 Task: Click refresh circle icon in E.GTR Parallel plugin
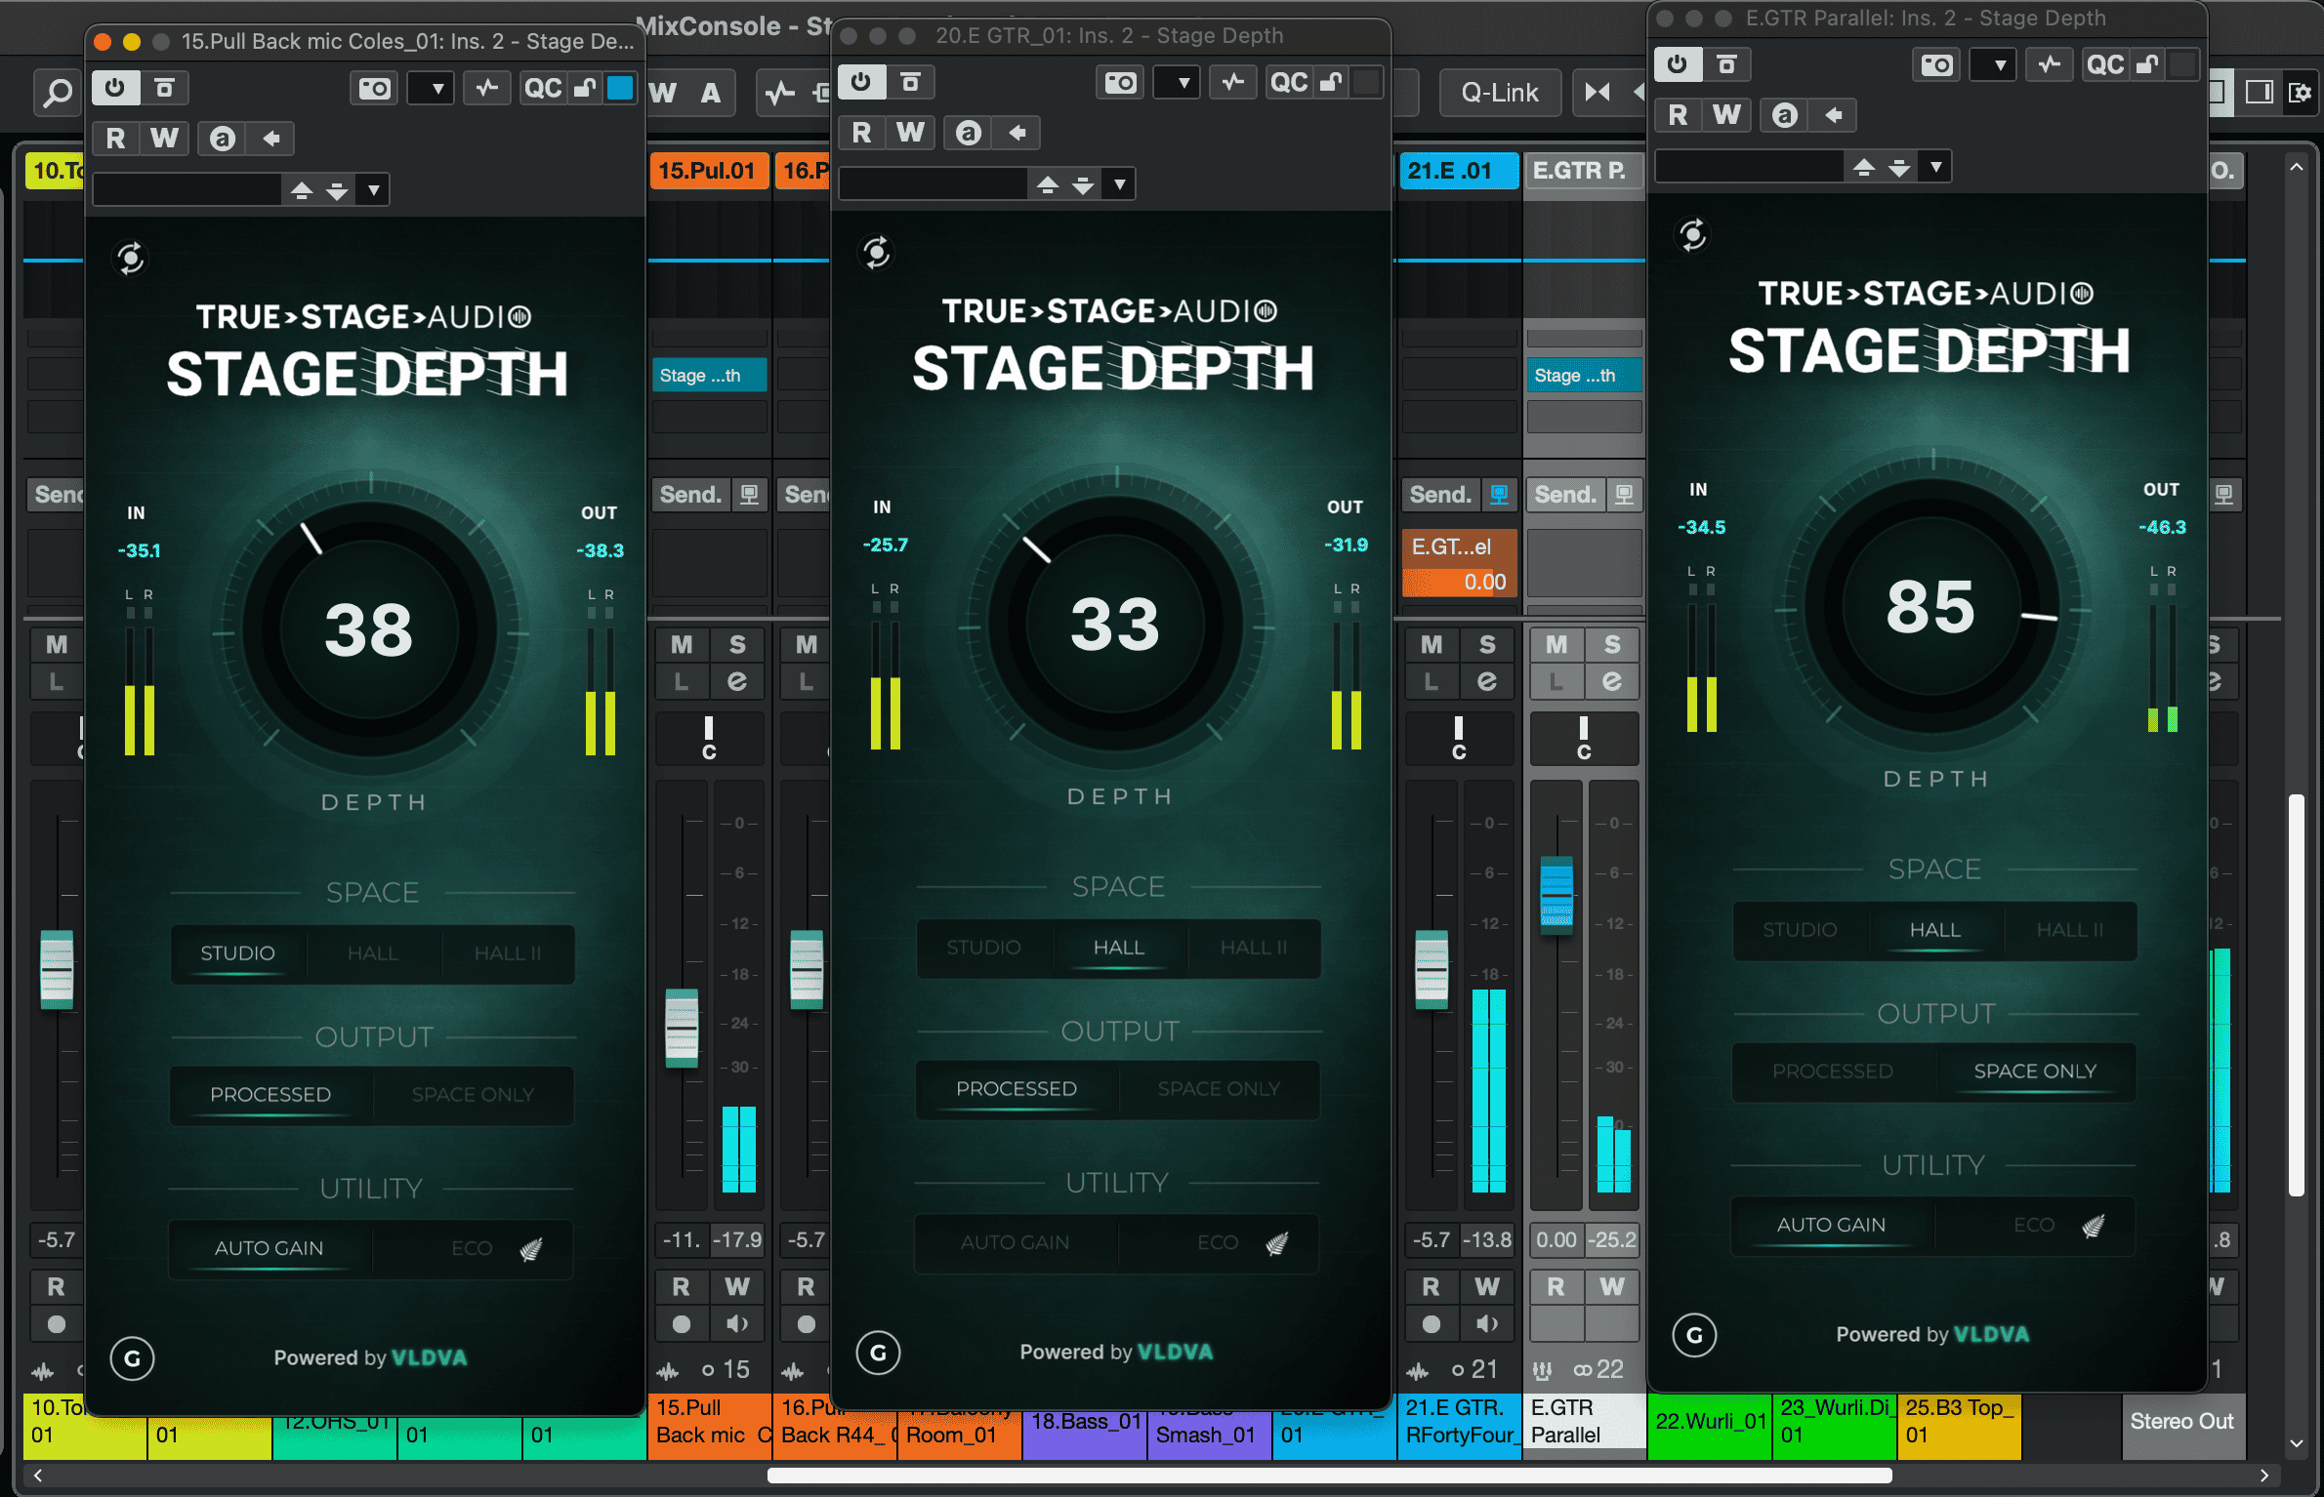pos(1692,235)
